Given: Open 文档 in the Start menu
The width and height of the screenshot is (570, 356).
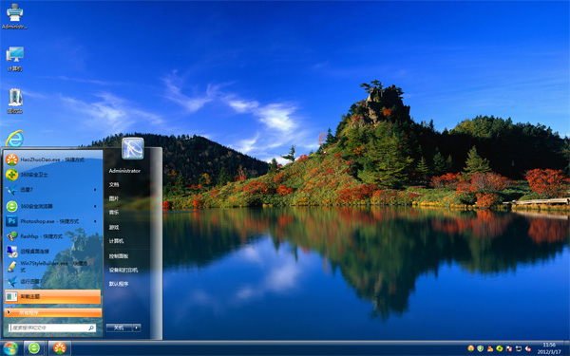Looking at the screenshot, I should coord(114,184).
